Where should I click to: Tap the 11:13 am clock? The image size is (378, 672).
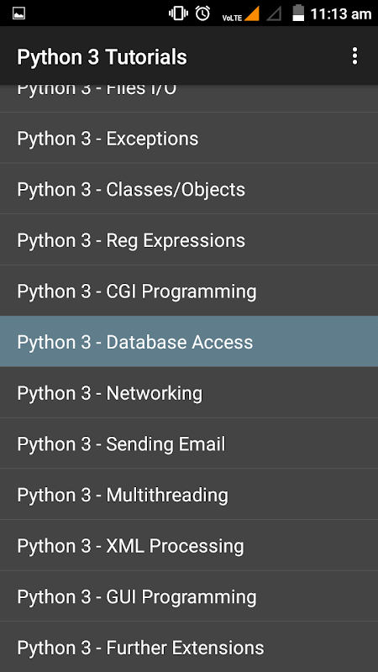[x=341, y=14]
